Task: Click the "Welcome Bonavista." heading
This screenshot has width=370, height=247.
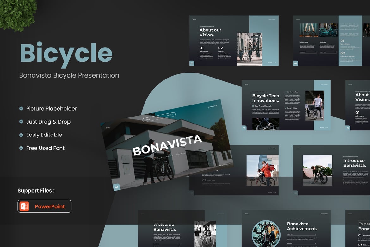Action: pos(164,227)
